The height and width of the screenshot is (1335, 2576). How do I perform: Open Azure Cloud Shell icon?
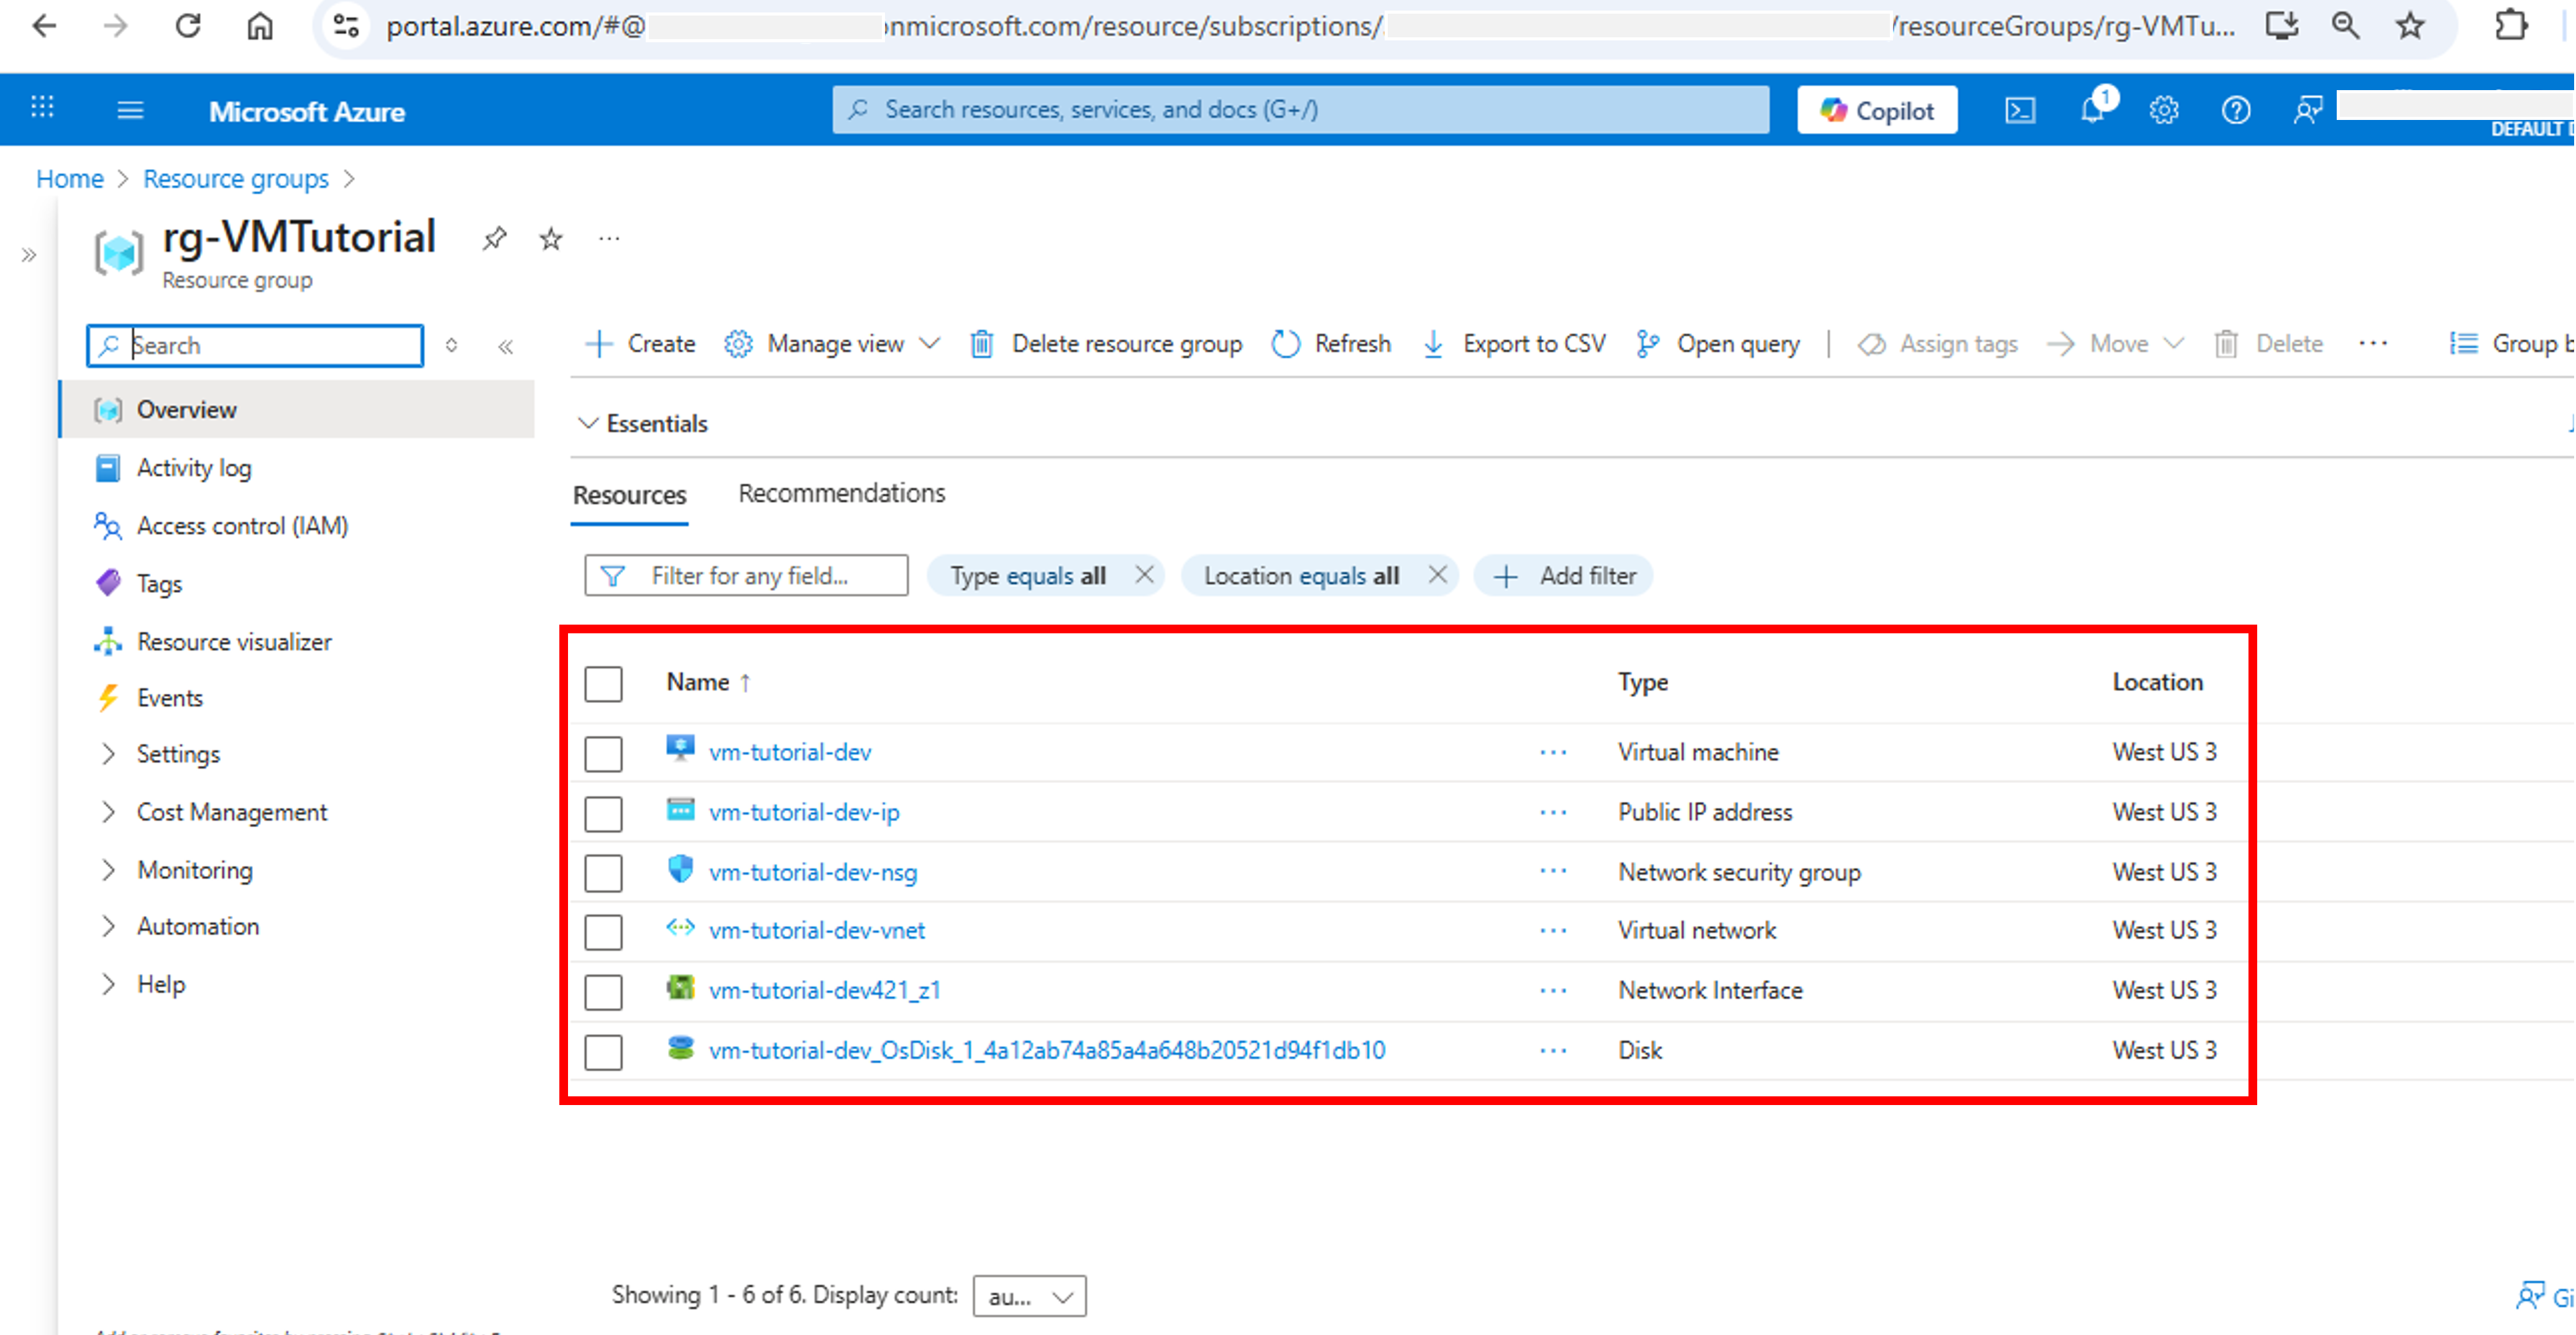click(2019, 110)
